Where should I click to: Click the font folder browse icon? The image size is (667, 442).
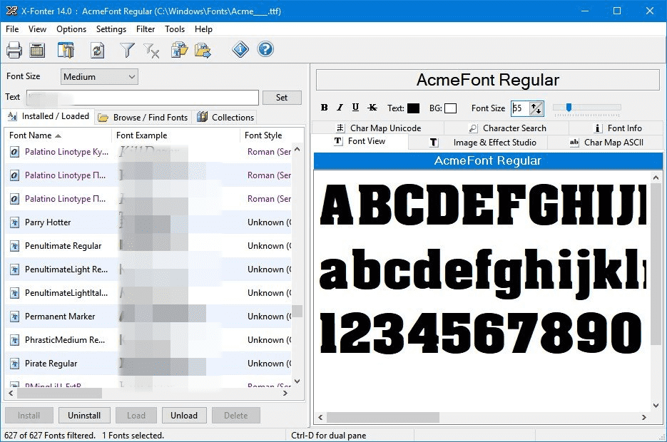(180, 50)
